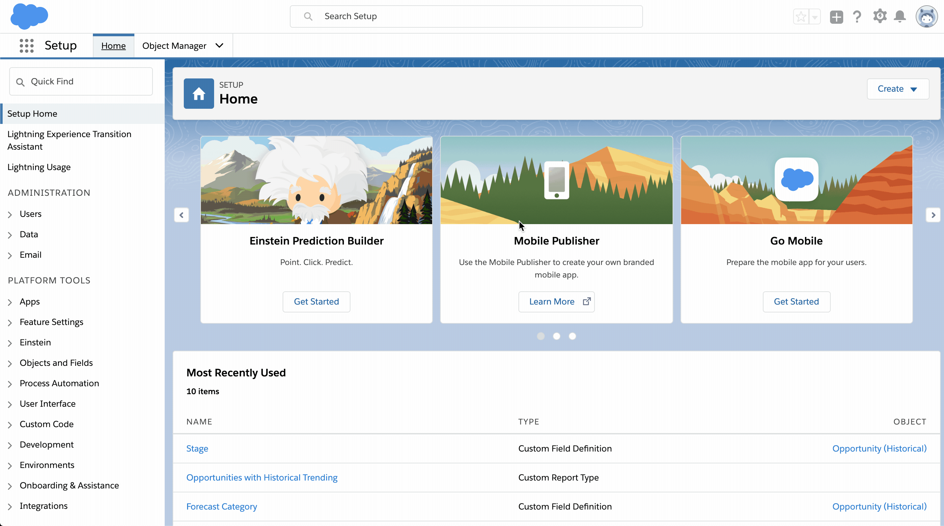Click the favorites star icon
Viewport: 944px width, 526px height.
coord(801,17)
